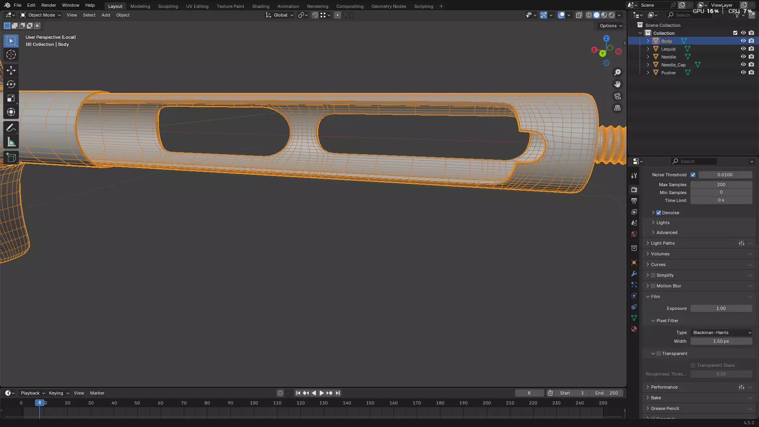759x427 pixels.
Task: Hide the Lequid object in outliner
Action: coord(743,49)
